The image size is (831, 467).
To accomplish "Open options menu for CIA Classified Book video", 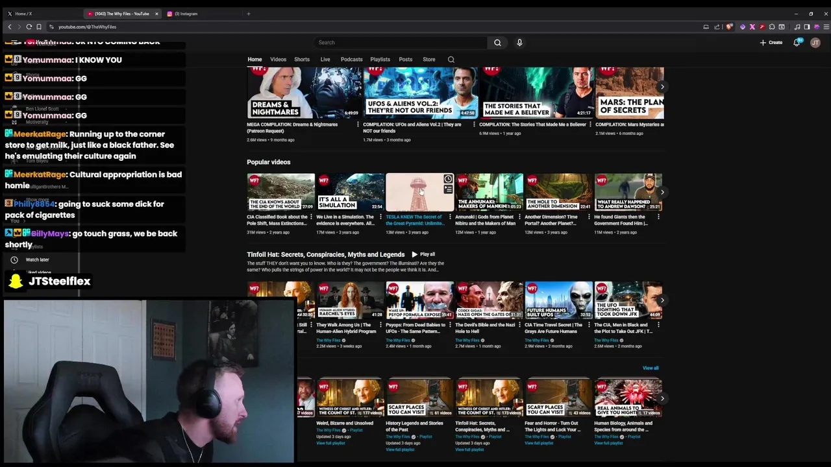I will tap(311, 217).
